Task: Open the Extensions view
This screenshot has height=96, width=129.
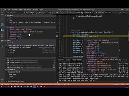Action: click(x=2, y=35)
